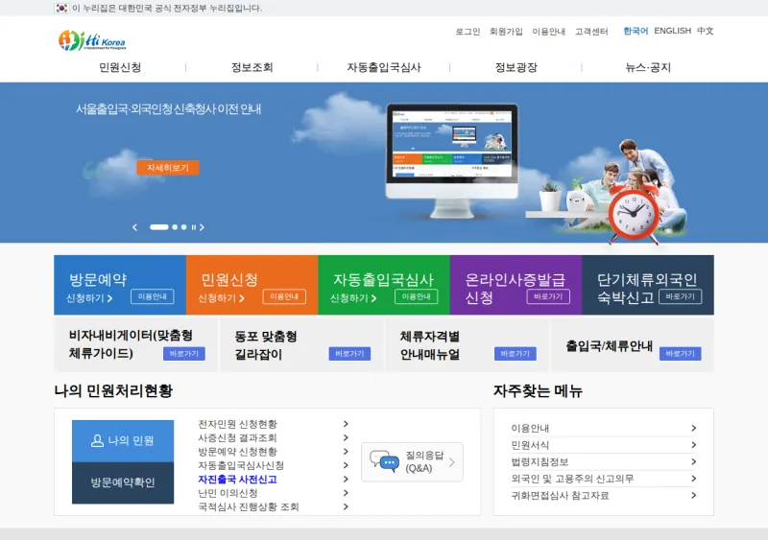Click chevron beside 방문예약 신청현황

[346, 452]
